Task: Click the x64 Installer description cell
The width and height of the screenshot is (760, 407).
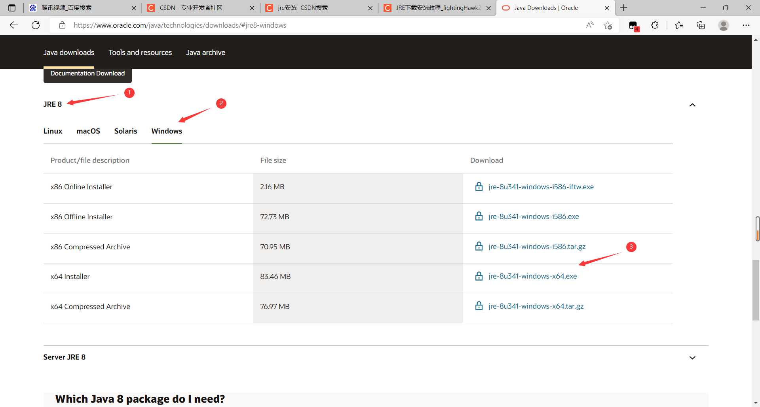Action: [x=148, y=278]
